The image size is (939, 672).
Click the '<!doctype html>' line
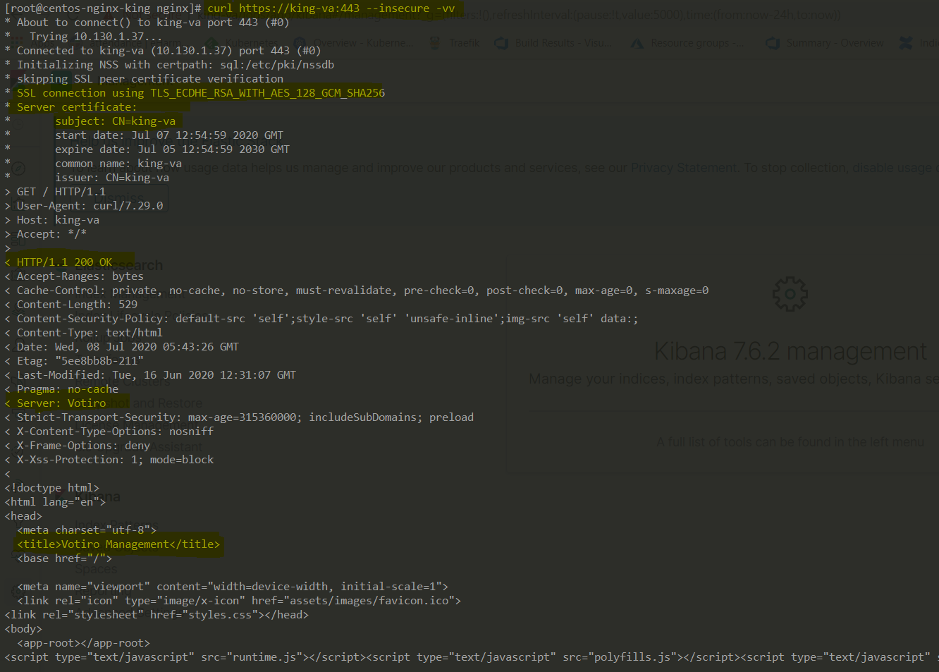(52, 488)
